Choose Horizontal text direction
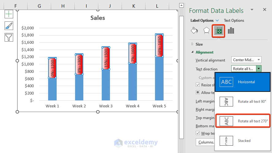The height and width of the screenshot is (153, 272). click(243, 82)
